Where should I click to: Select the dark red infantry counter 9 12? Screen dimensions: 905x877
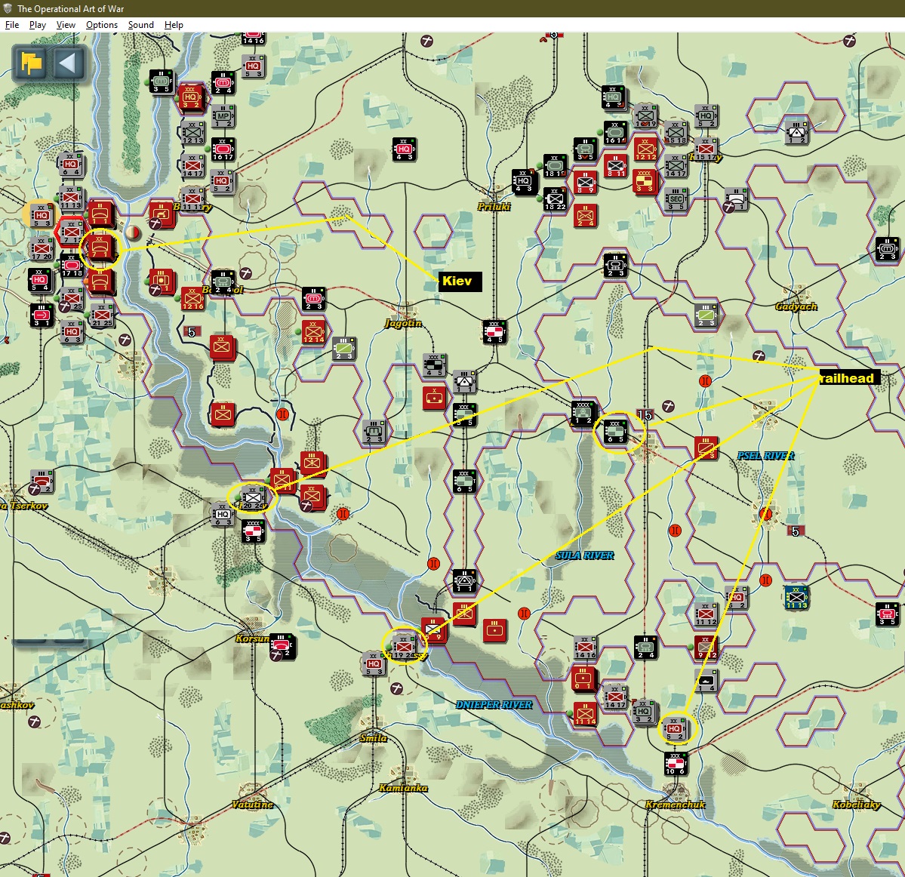(x=705, y=648)
